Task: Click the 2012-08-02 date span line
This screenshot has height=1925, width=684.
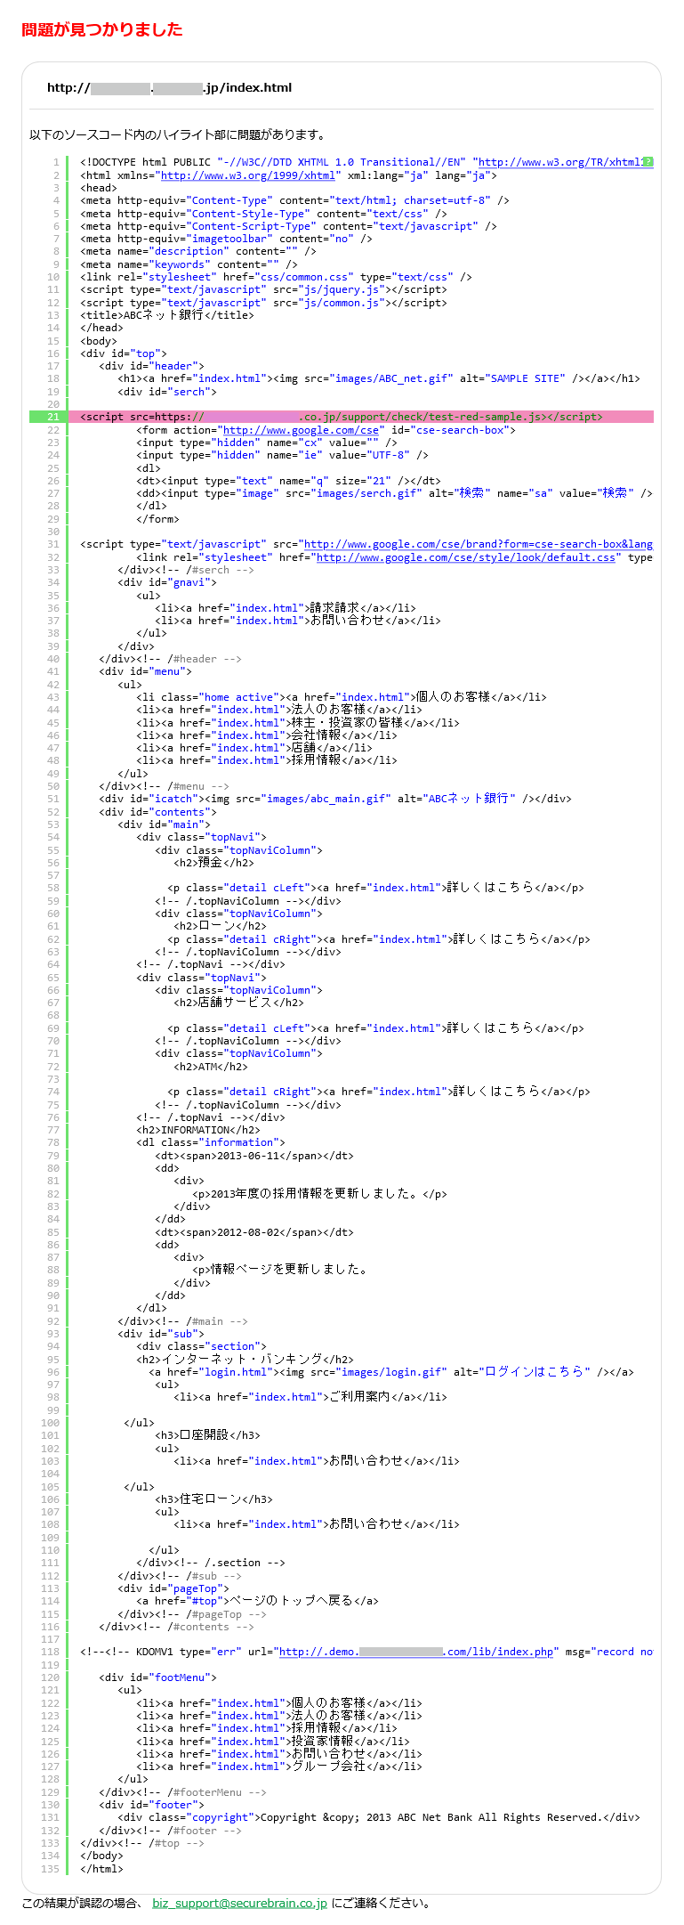Action: [254, 1232]
